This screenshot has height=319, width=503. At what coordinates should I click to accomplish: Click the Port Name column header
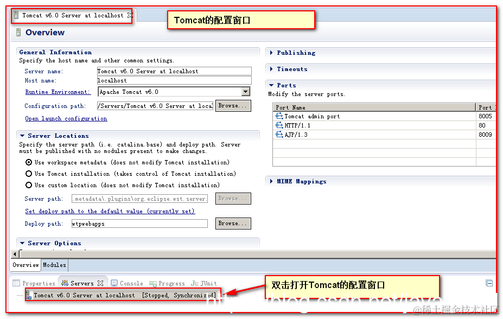(374, 107)
